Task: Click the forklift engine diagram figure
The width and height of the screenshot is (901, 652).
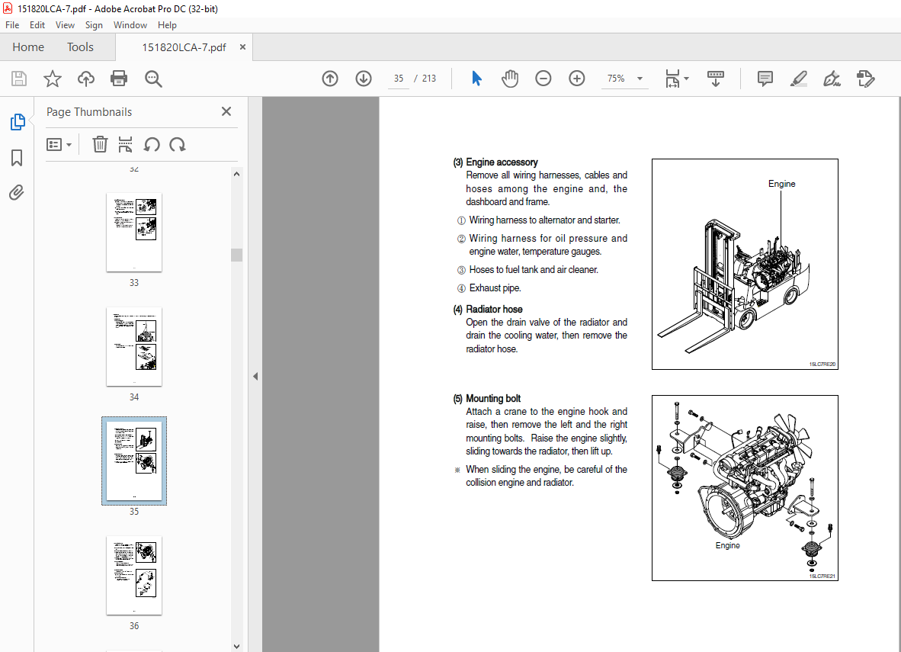Action: coord(745,264)
